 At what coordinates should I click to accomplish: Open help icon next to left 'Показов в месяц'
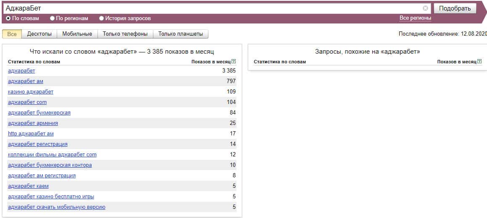234,62
